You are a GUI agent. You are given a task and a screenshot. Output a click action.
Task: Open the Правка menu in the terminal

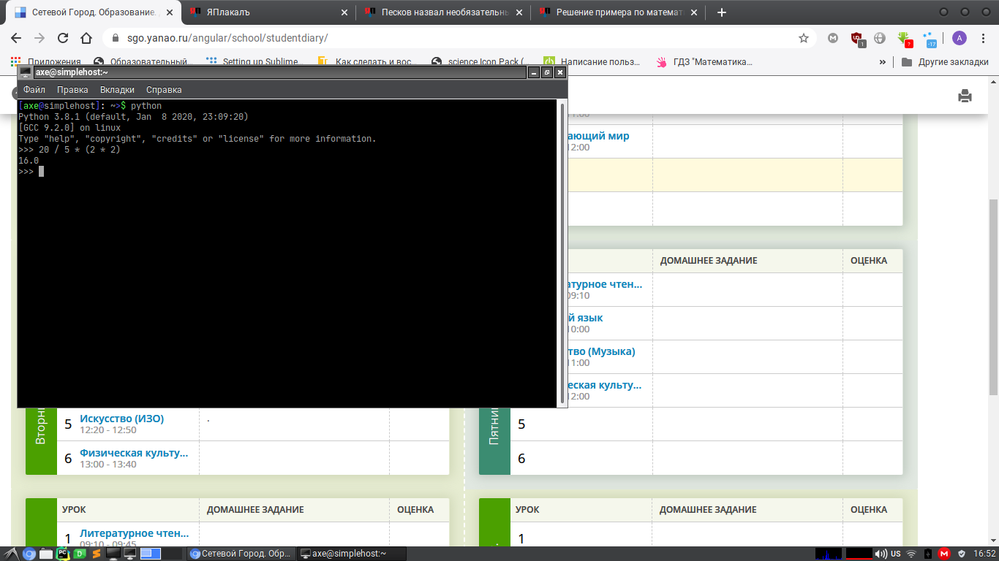tap(72, 90)
